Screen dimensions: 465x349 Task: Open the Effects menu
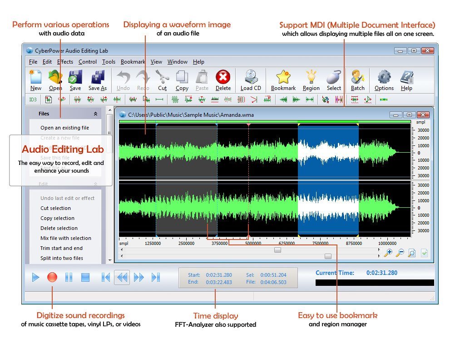(x=65, y=61)
